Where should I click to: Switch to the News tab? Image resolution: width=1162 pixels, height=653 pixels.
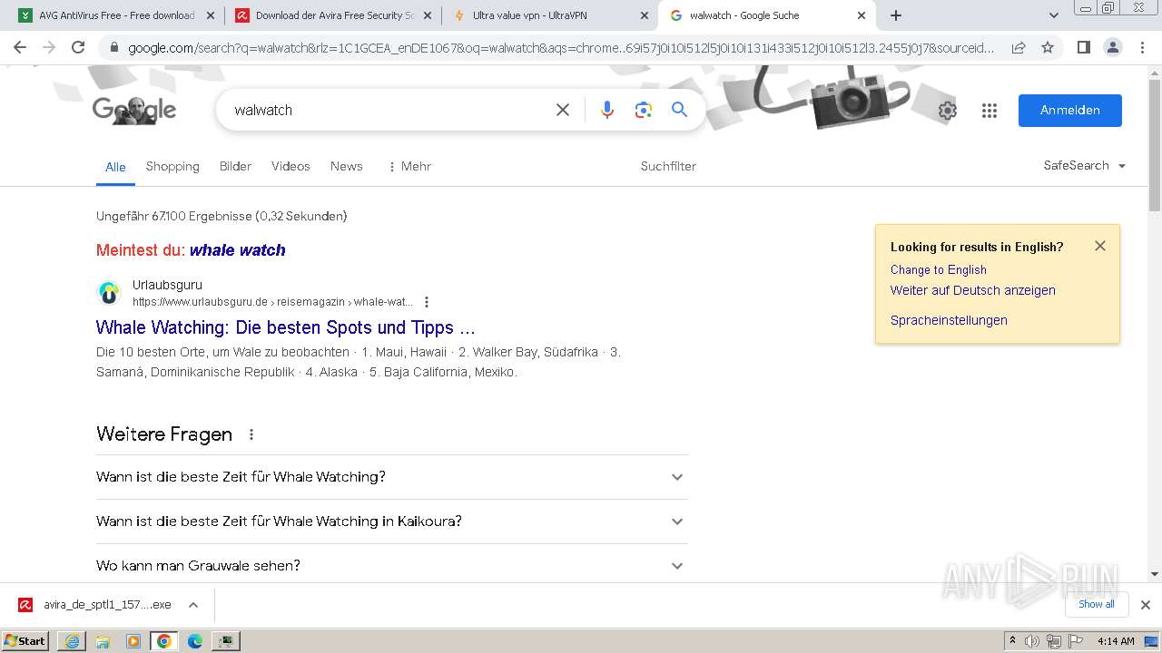click(347, 166)
